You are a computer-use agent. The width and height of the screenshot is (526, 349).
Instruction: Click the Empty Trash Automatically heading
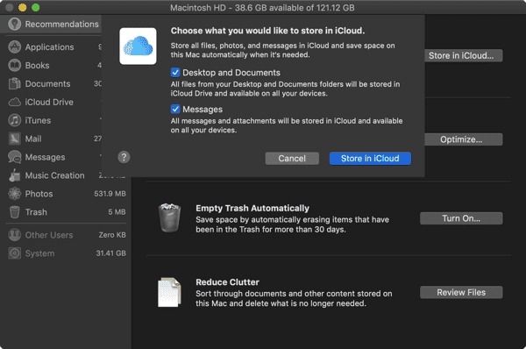[x=252, y=209]
